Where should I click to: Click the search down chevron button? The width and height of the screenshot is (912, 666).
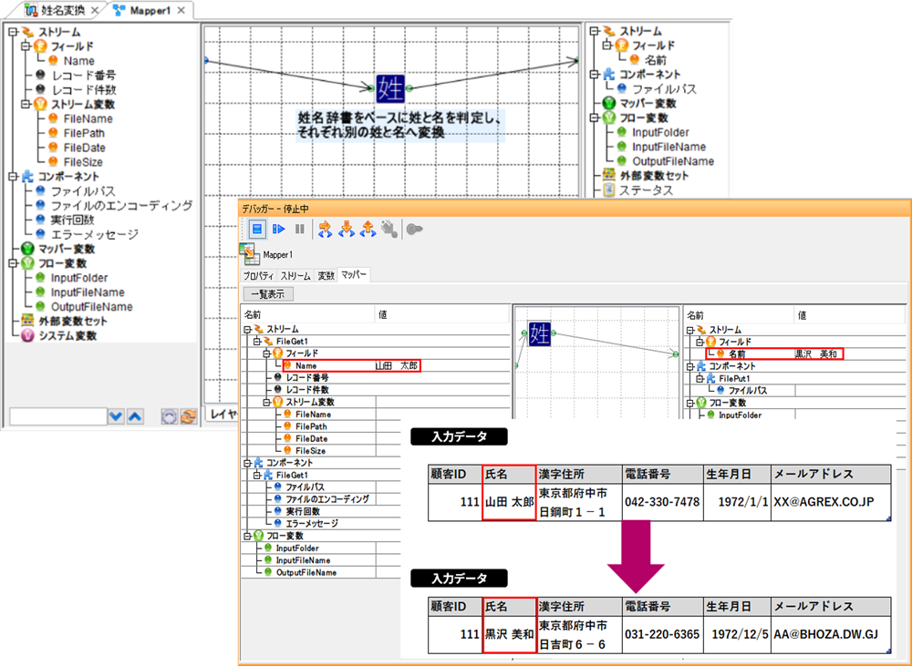pos(116,416)
